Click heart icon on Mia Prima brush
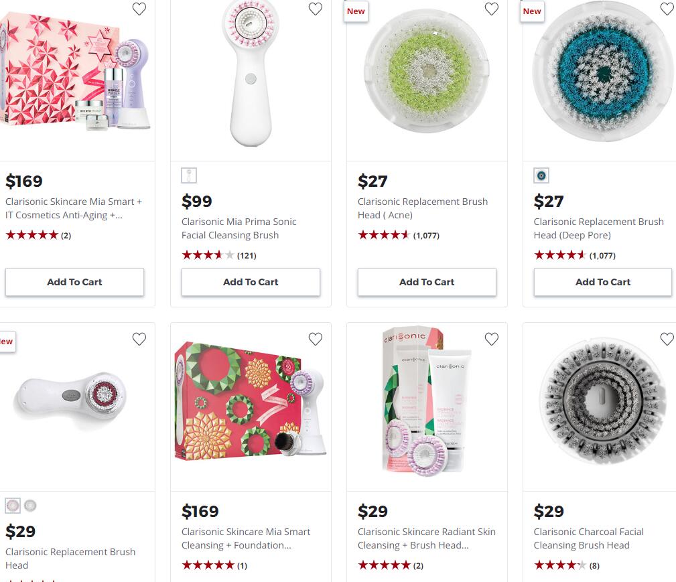The height and width of the screenshot is (582, 676). click(x=315, y=9)
